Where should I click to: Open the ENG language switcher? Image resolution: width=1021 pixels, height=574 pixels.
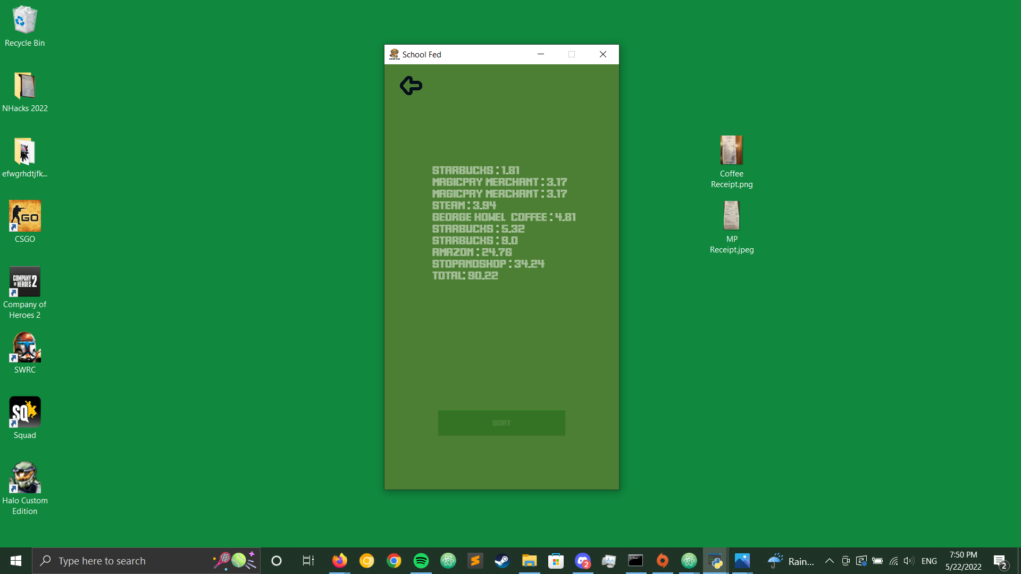coord(929,561)
